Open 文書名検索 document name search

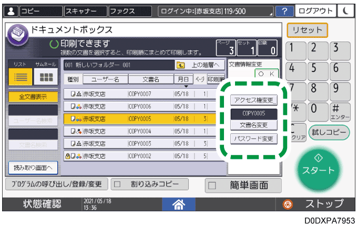tap(33, 145)
